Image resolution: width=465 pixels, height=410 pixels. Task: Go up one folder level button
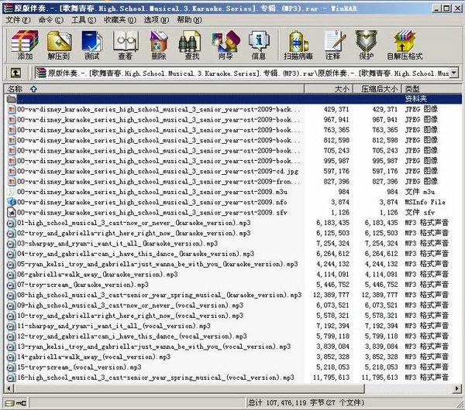click(15, 73)
